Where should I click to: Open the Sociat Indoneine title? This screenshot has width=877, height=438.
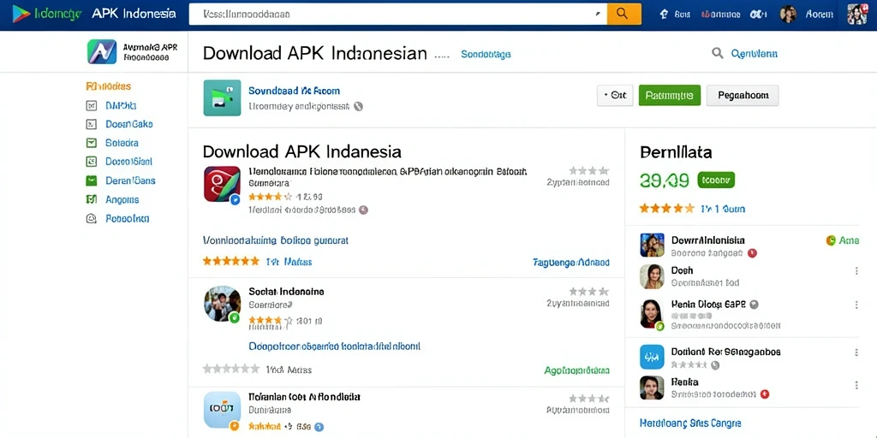tap(286, 292)
